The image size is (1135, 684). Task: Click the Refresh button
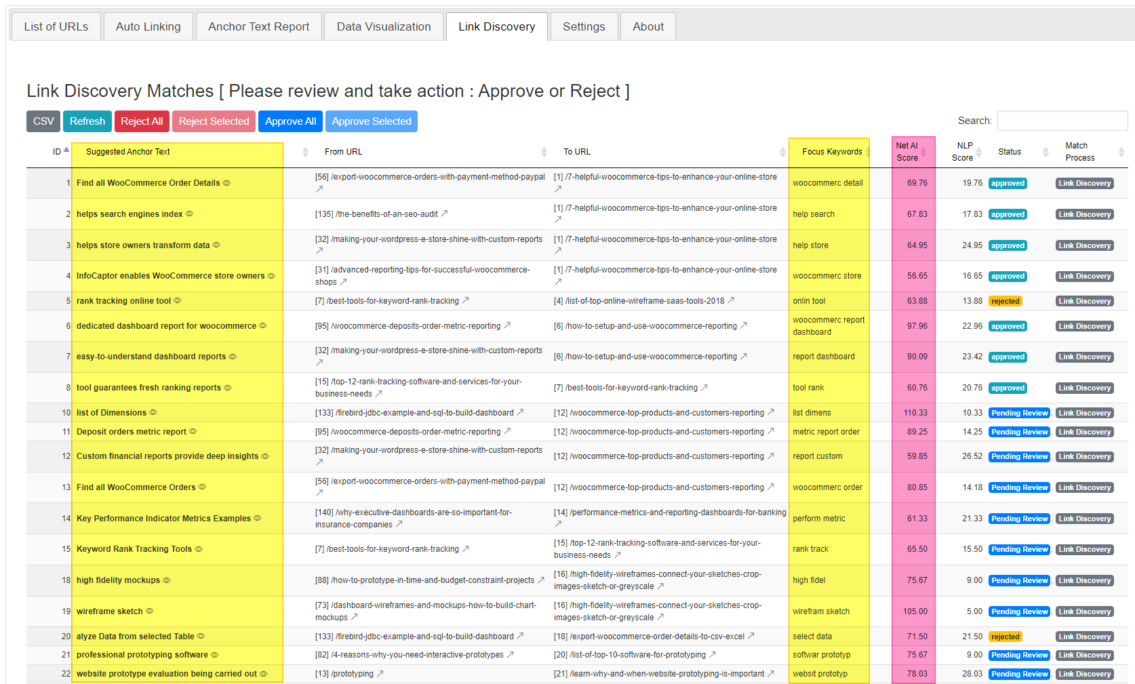pos(87,121)
